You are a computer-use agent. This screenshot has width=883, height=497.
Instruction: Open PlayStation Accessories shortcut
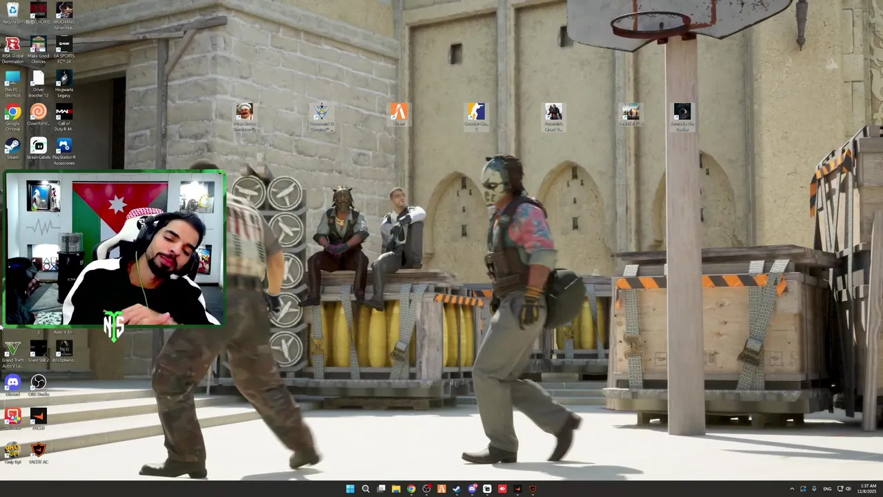(x=63, y=151)
